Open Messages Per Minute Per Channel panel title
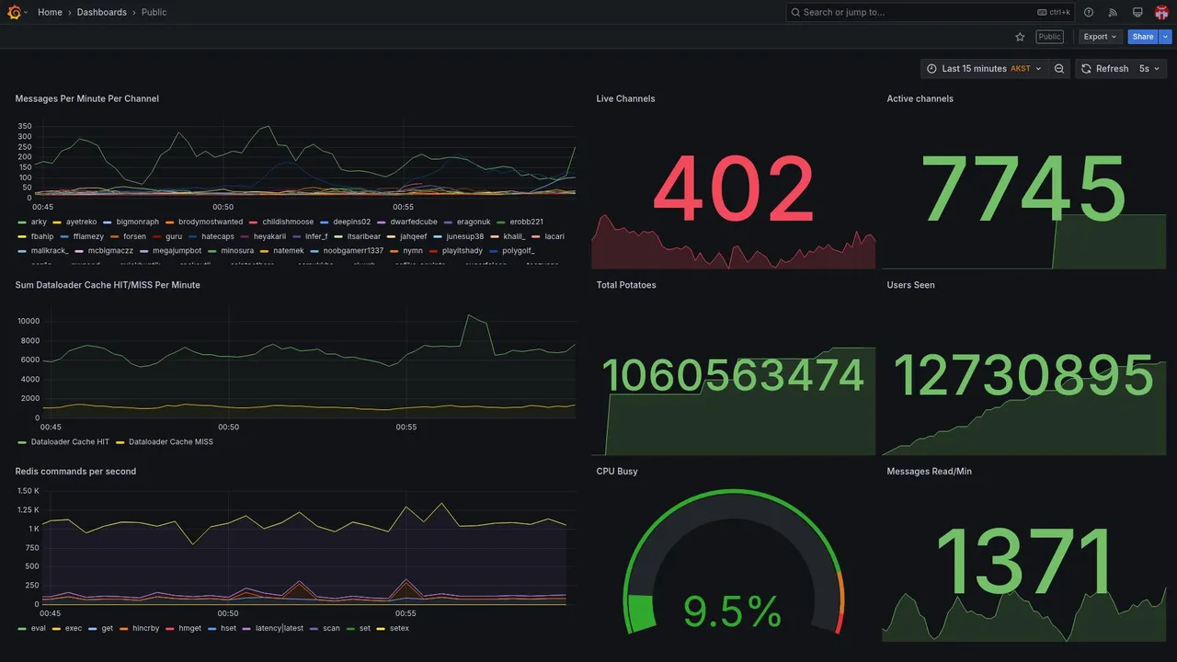The height and width of the screenshot is (662, 1177). [x=86, y=98]
